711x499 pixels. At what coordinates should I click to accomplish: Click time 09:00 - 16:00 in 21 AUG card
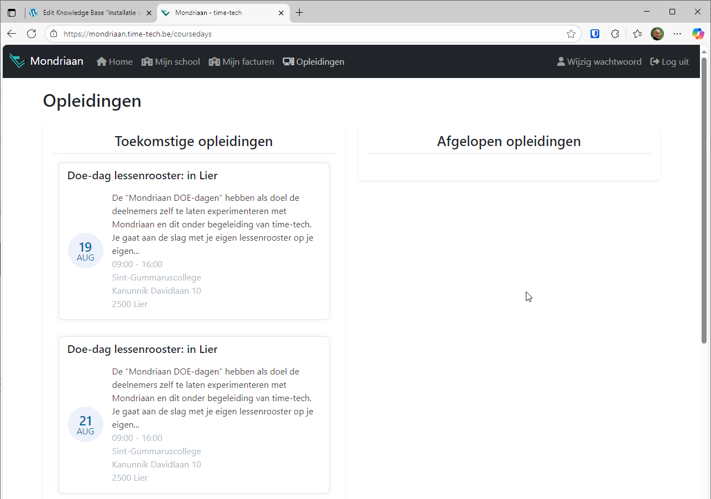click(x=137, y=438)
